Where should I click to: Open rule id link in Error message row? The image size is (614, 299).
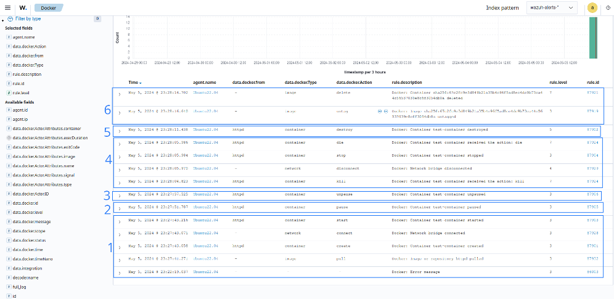point(592,272)
